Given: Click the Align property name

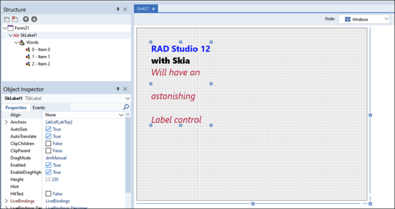Looking at the screenshot, I should click(15, 115).
